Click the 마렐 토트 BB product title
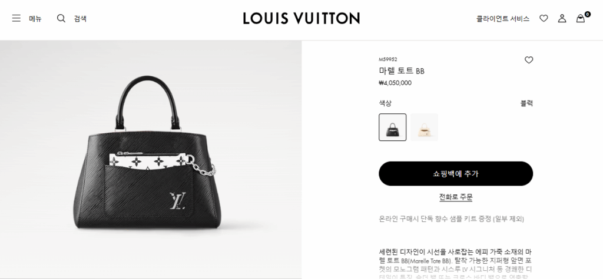Image resolution: width=603 pixels, height=279 pixels. point(402,71)
